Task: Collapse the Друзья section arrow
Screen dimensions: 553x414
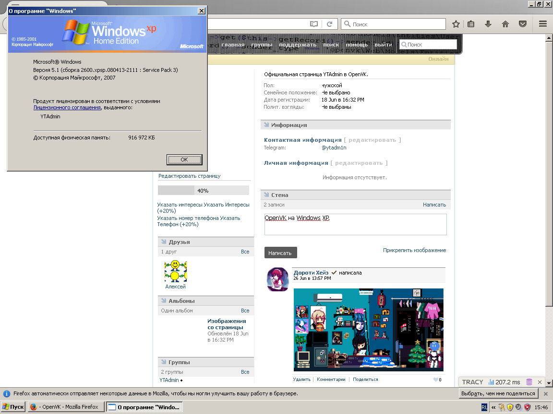Action: pos(164,242)
